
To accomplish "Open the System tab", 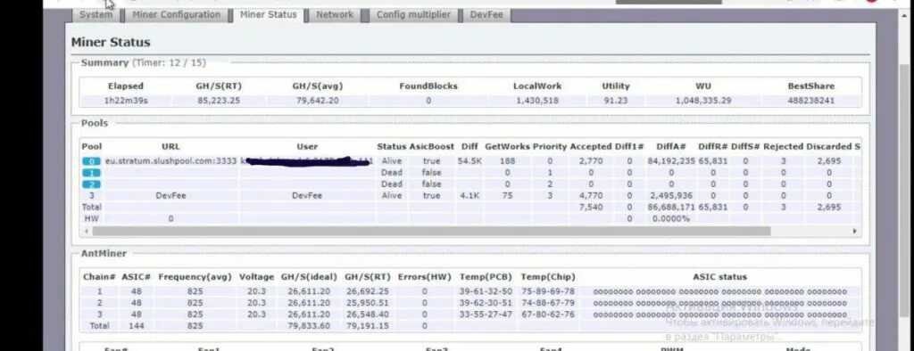I will pyautogui.click(x=96, y=15).
